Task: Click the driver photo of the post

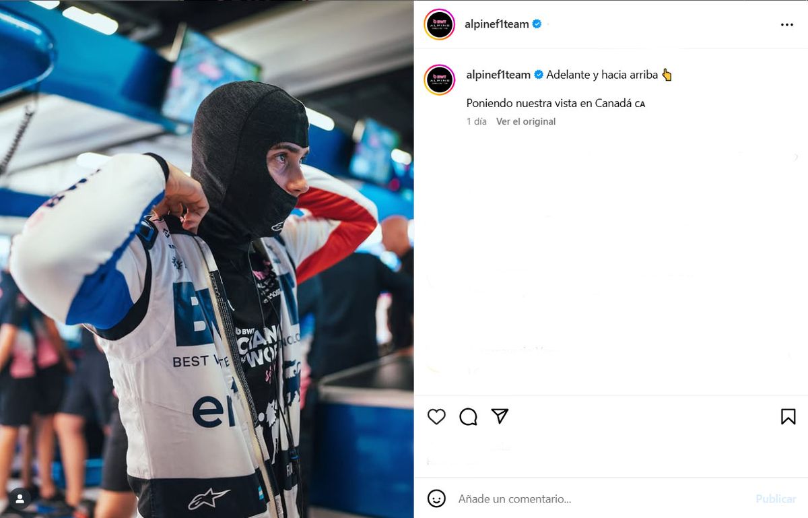Action: (x=207, y=259)
